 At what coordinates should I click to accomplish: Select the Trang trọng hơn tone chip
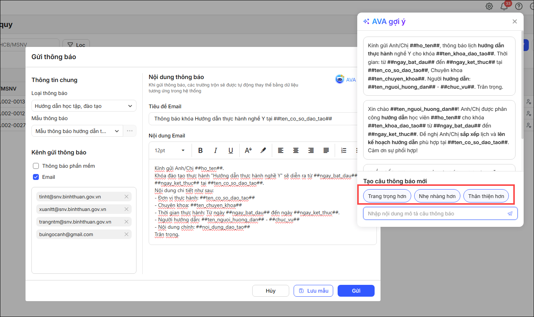(x=387, y=196)
